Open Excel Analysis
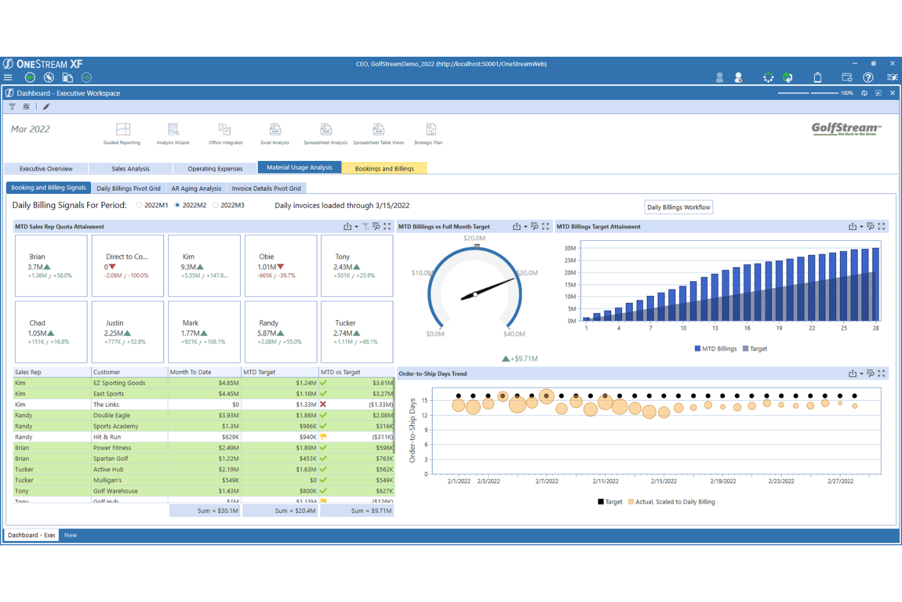 pyautogui.click(x=275, y=134)
